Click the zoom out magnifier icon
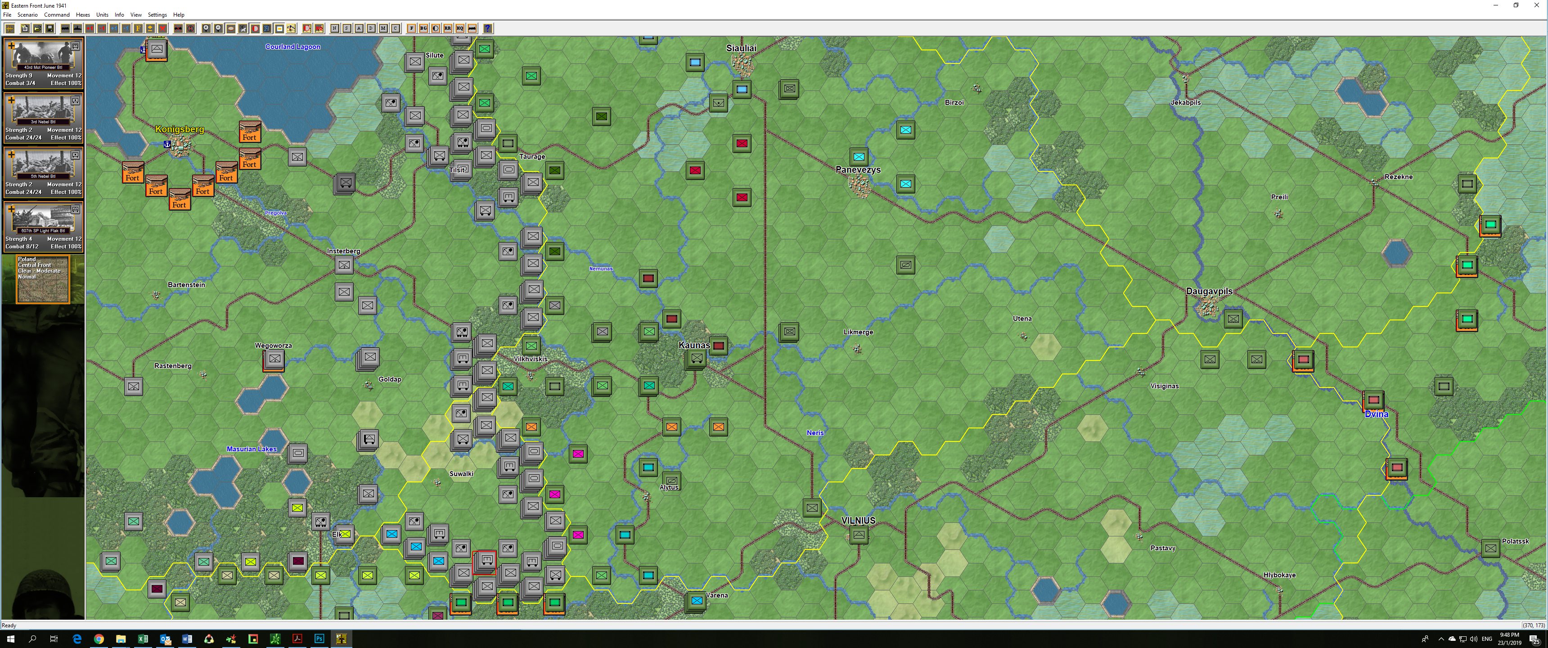The width and height of the screenshot is (1548, 648). [x=218, y=28]
